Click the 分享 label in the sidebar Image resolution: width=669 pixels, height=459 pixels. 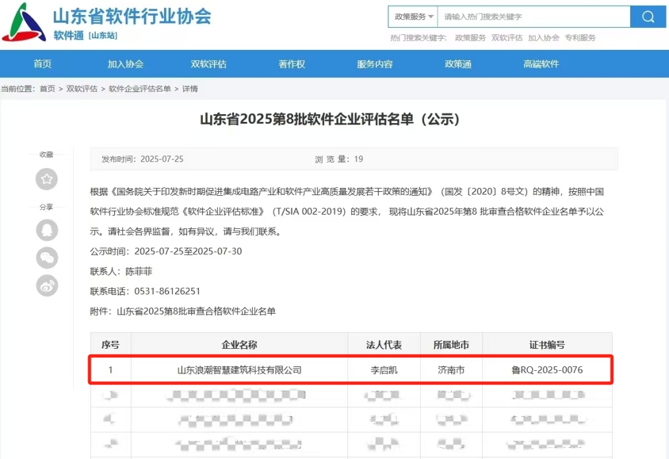click(47, 207)
